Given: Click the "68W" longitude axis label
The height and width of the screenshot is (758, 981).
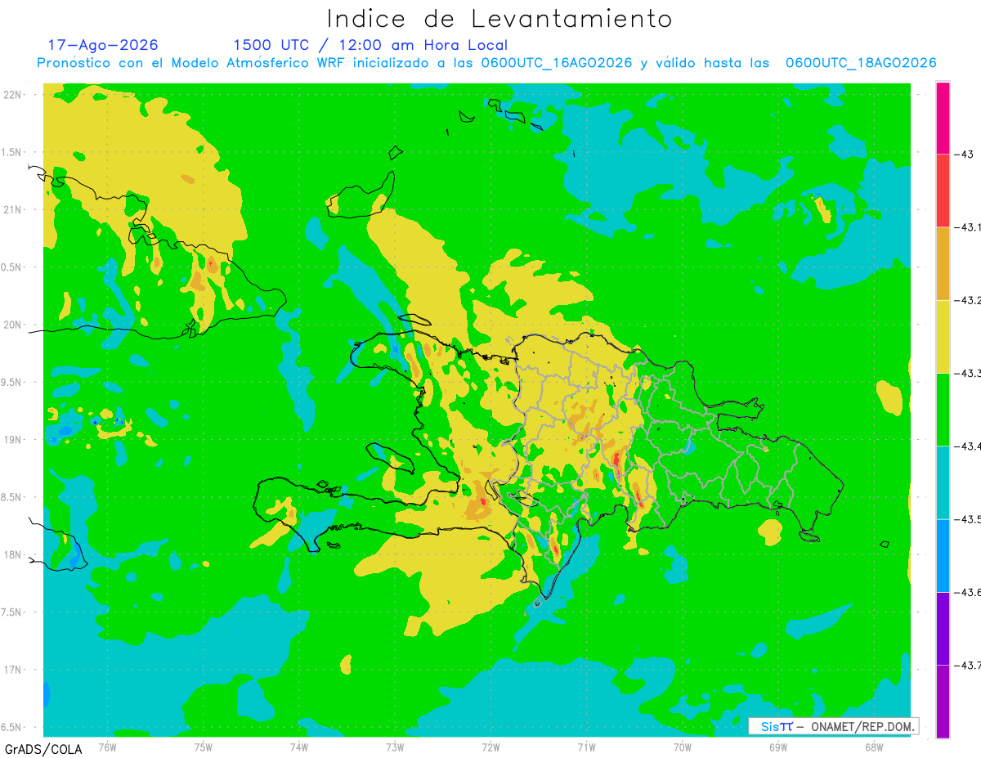Looking at the screenshot, I should coord(873,746).
